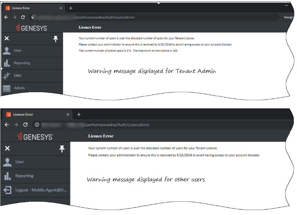Click top window's allocated users warning line
Screen dimensions: 297x215
(x=137, y=38)
